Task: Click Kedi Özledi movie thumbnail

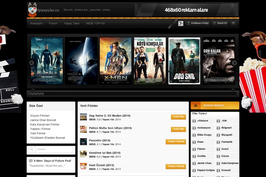Action: point(83,166)
